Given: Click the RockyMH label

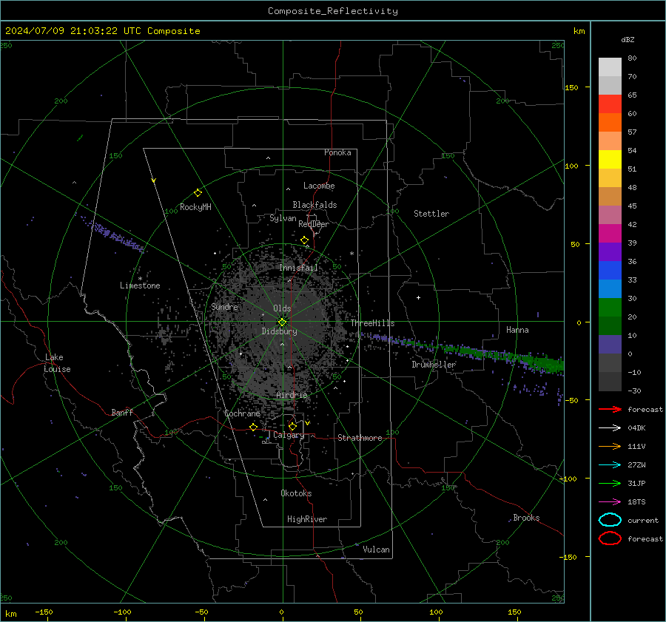Looking at the screenshot, I should pos(195,207).
